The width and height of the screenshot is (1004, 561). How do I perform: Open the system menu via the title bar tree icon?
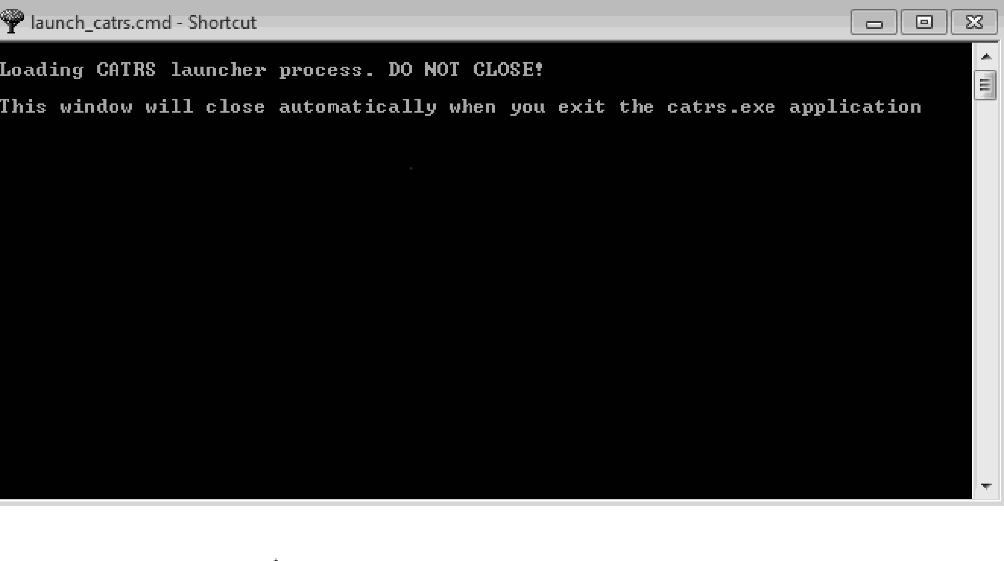pyautogui.click(x=12, y=21)
